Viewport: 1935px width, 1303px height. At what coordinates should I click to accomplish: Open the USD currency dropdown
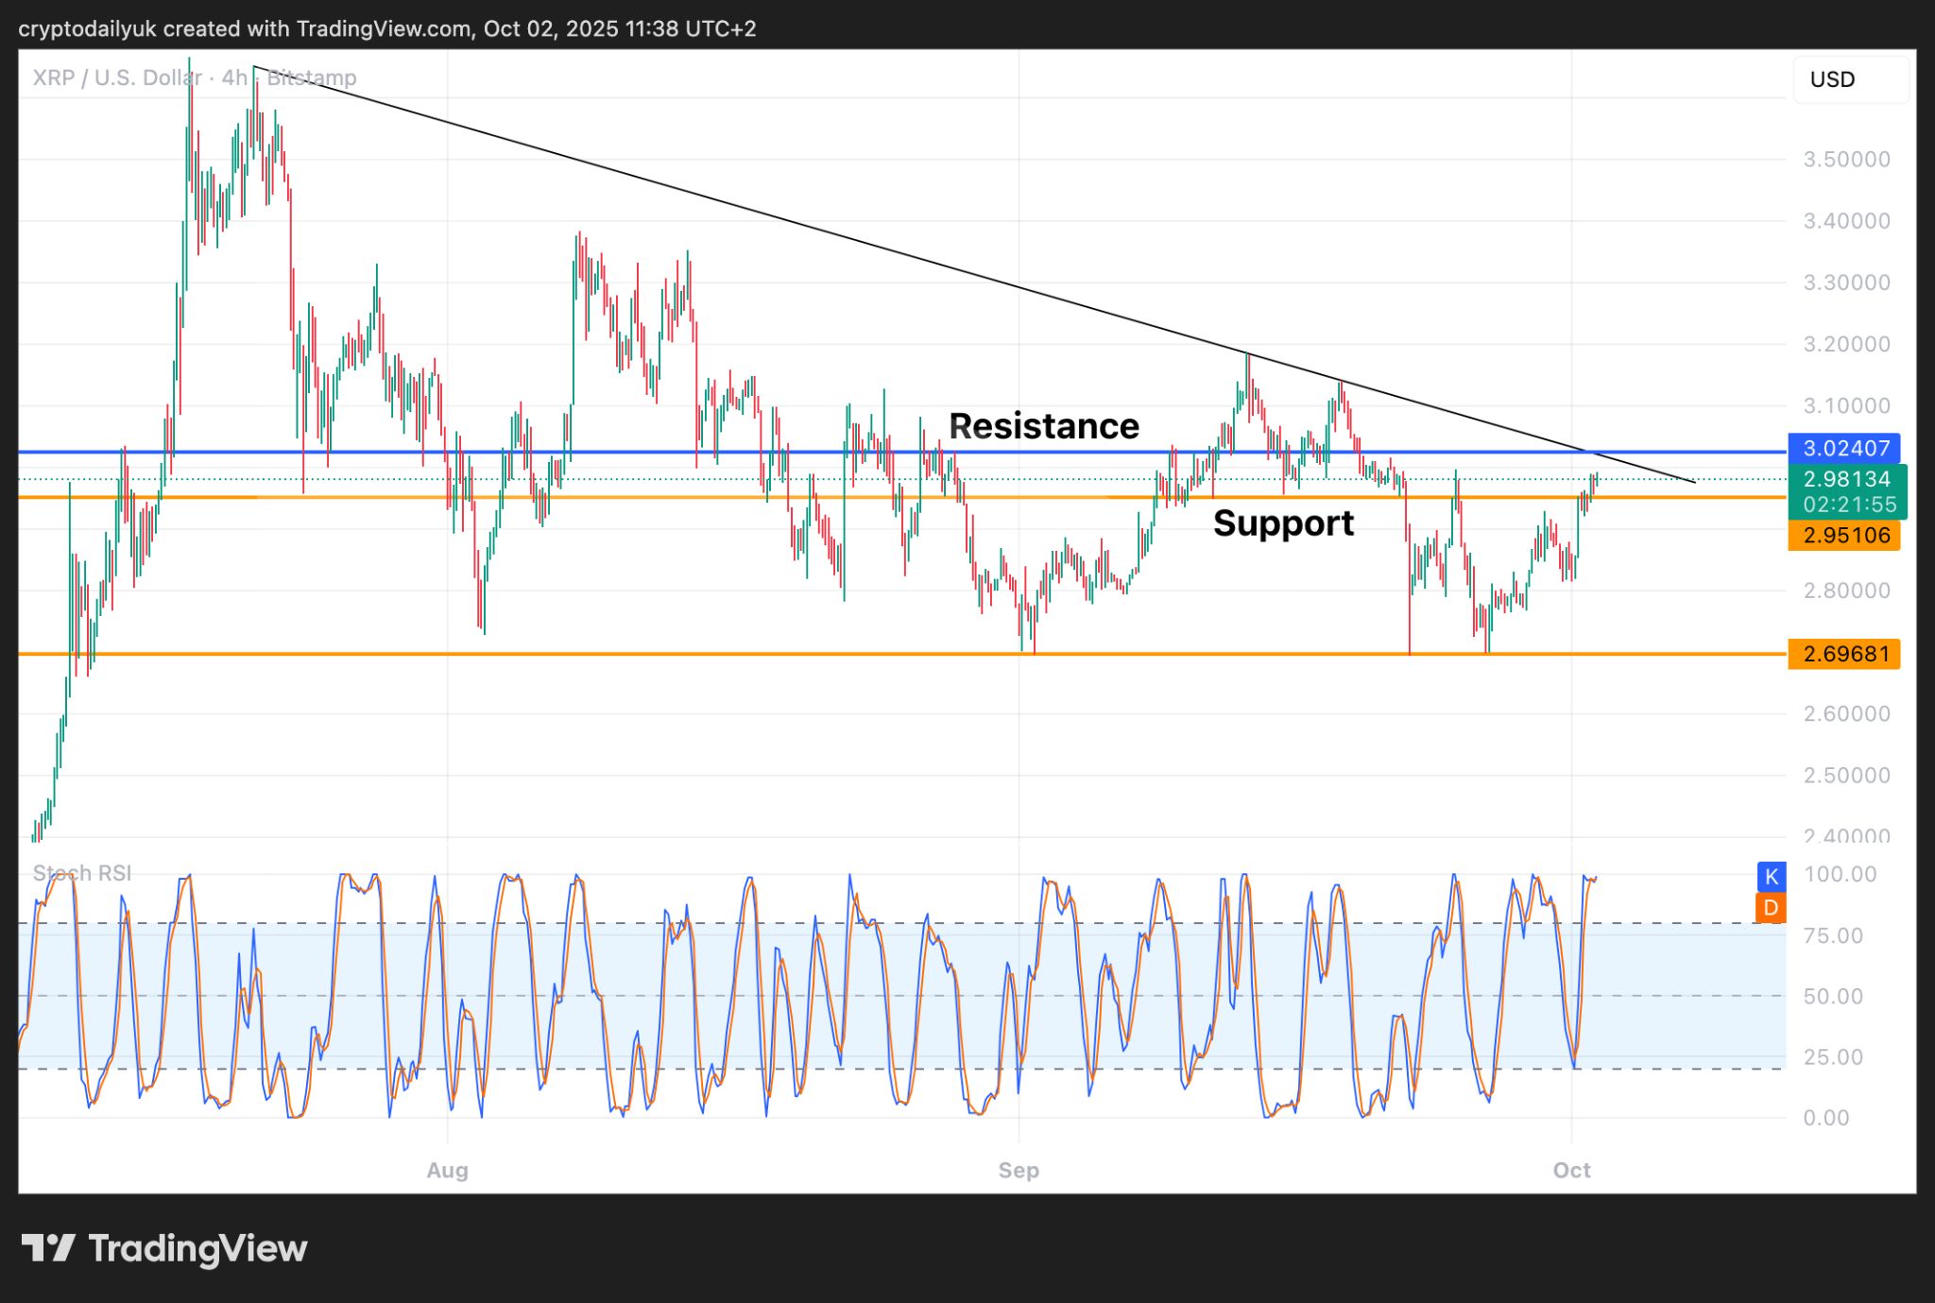point(1849,79)
